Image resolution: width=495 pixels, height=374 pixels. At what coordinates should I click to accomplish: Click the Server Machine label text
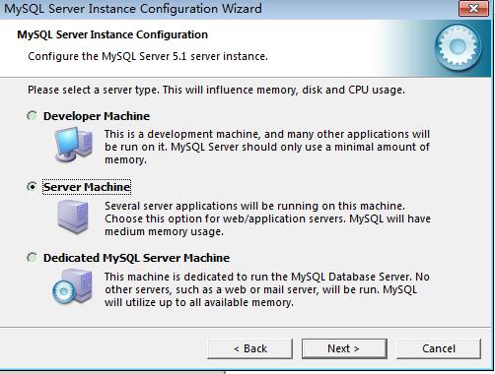[x=87, y=187]
